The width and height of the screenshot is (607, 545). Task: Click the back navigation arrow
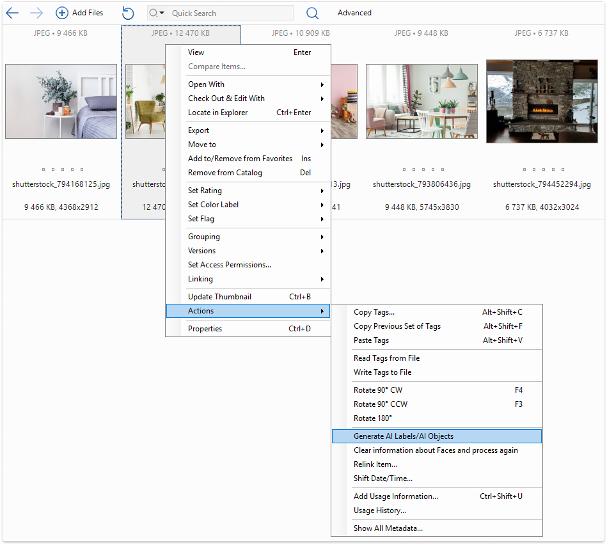12,13
